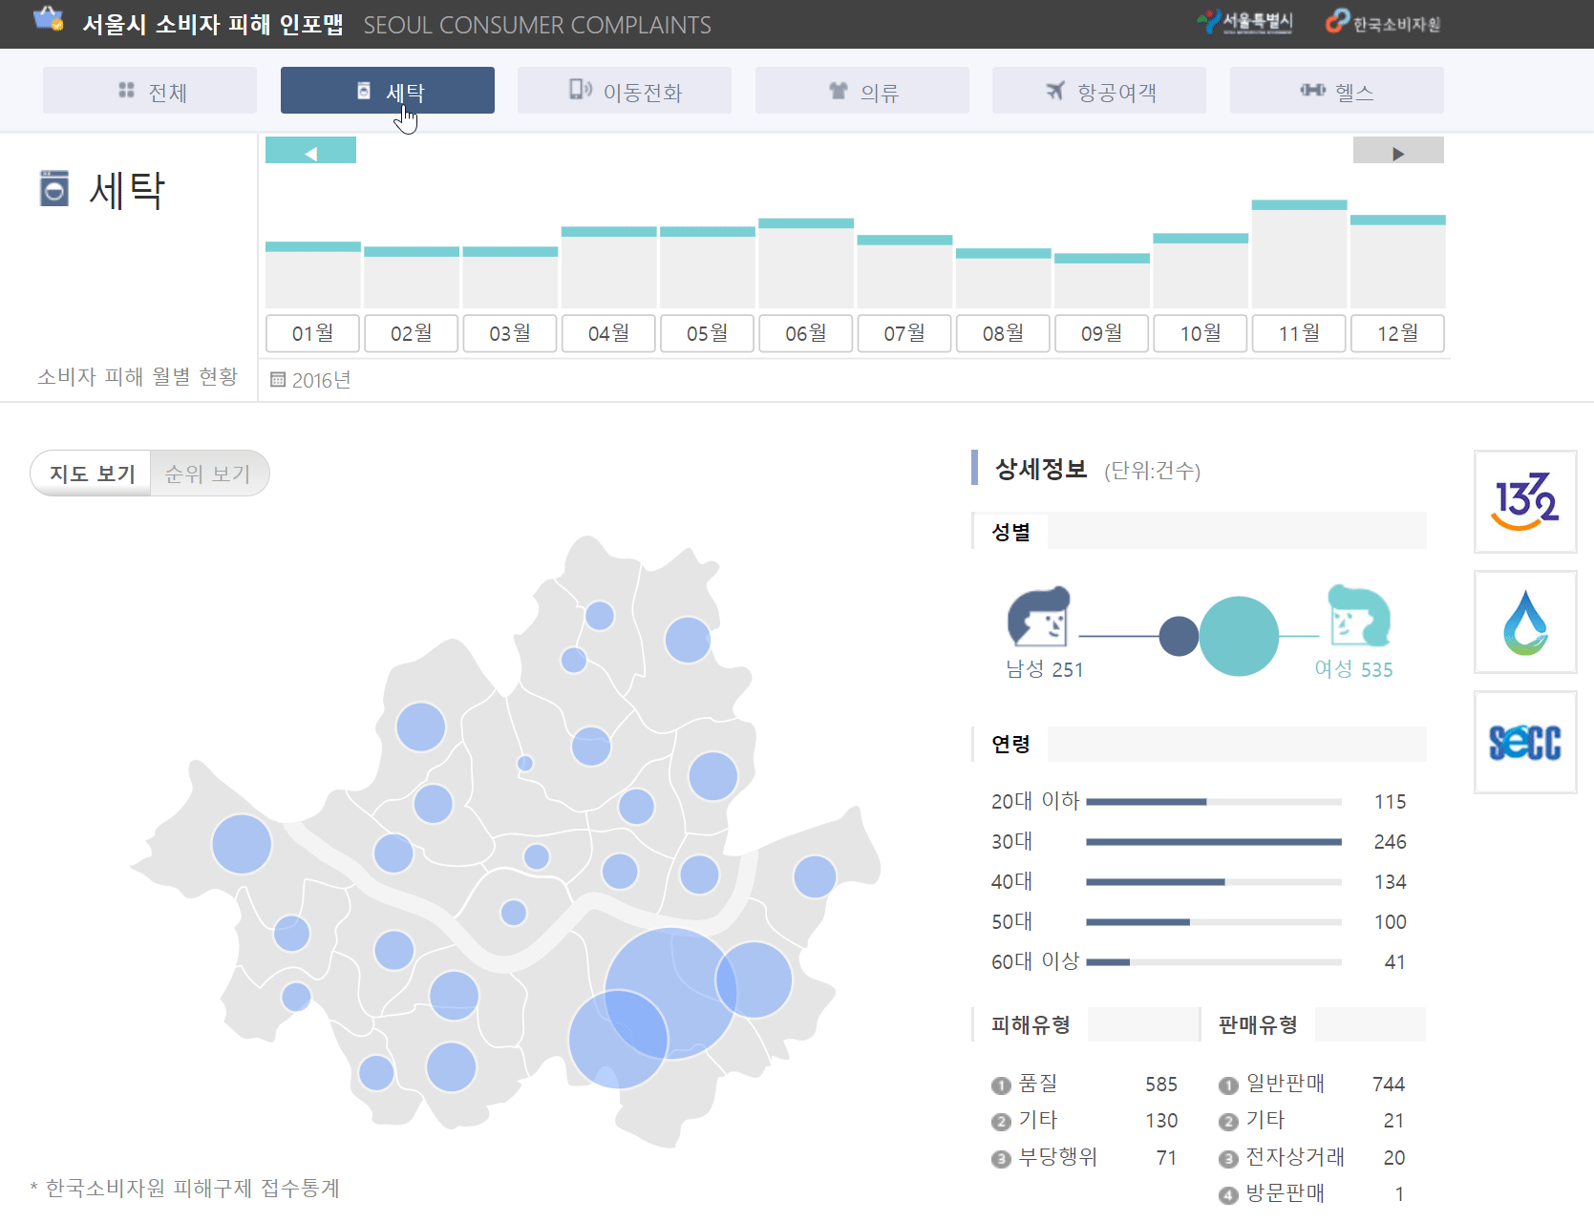This screenshot has width=1594, height=1222.
Task: Click the washing machine icon beside 세탁 heading
Action: click(x=55, y=188)
